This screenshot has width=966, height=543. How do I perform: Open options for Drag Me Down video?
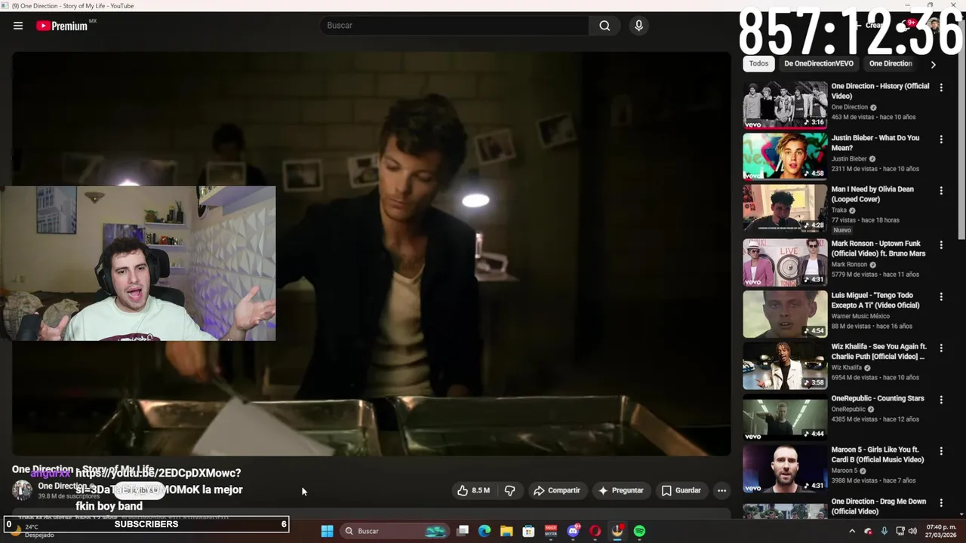(940, 502)
